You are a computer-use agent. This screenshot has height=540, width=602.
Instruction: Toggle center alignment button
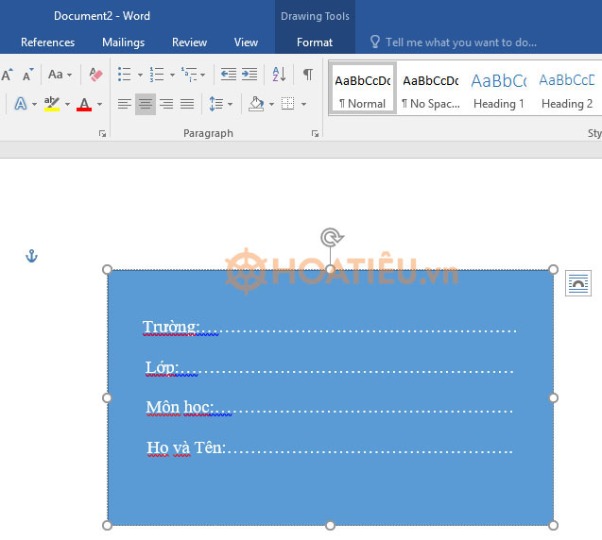[x=145, y=104]
